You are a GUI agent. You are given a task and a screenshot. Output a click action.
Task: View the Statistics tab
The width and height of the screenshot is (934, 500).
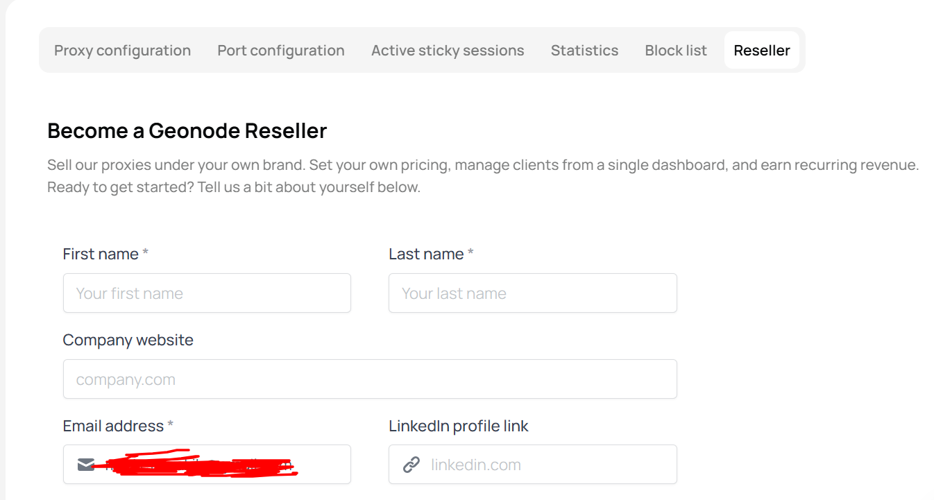click(584, 51)
